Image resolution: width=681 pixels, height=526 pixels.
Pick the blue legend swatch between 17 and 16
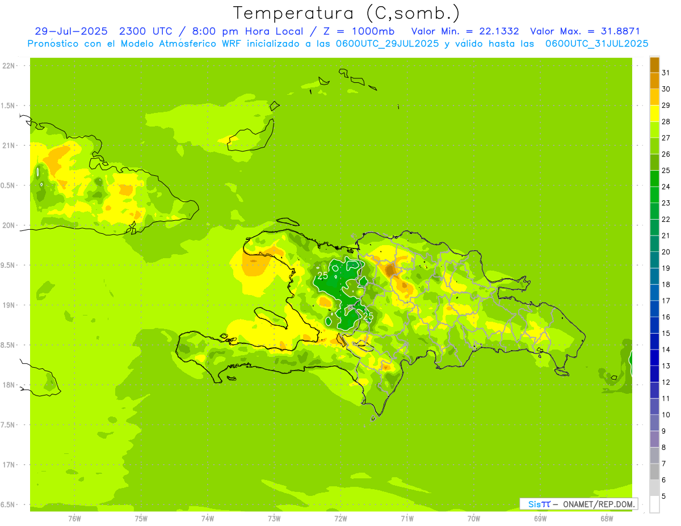coord(654,309)
